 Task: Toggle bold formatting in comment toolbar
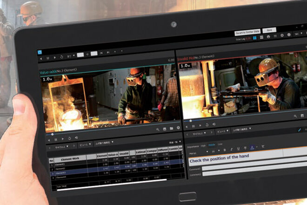coord(225,149)
